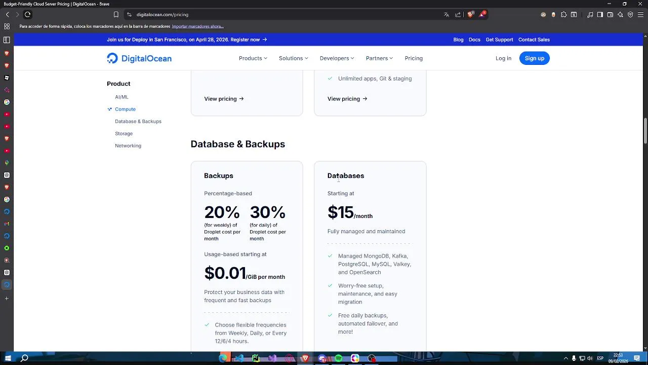The height and width of the screenshot is (365, 648).
Task: Open the Brave Rewards triangle icon
Action: click(482, 15)
